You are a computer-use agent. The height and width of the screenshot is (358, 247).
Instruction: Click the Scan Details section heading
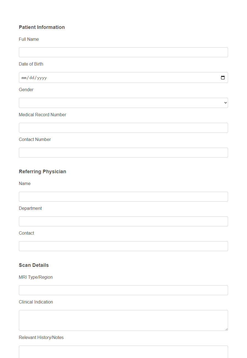point(33,265)
